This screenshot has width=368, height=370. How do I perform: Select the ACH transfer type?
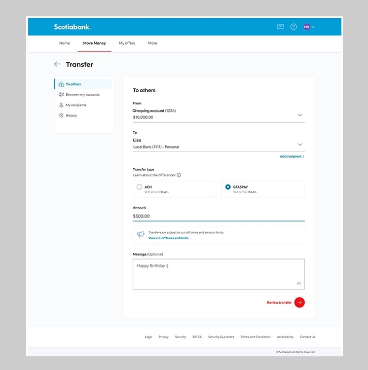[x=139, y=187]
